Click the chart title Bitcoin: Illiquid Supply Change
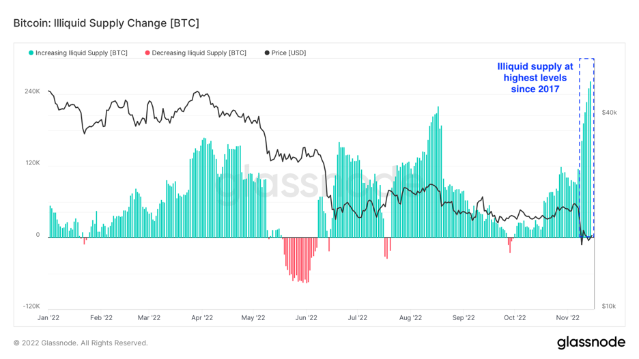The width and height of the screenshot is (639, 359). [106, 23]
